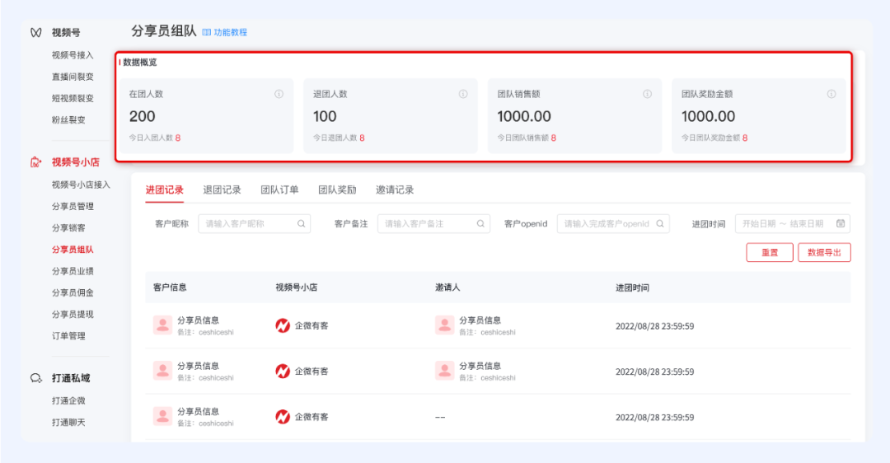Click 数据导出 button
890x463 pixels.
(x=824, y=253)
